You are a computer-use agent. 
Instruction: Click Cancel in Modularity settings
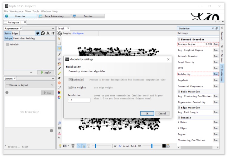point(162,113)
